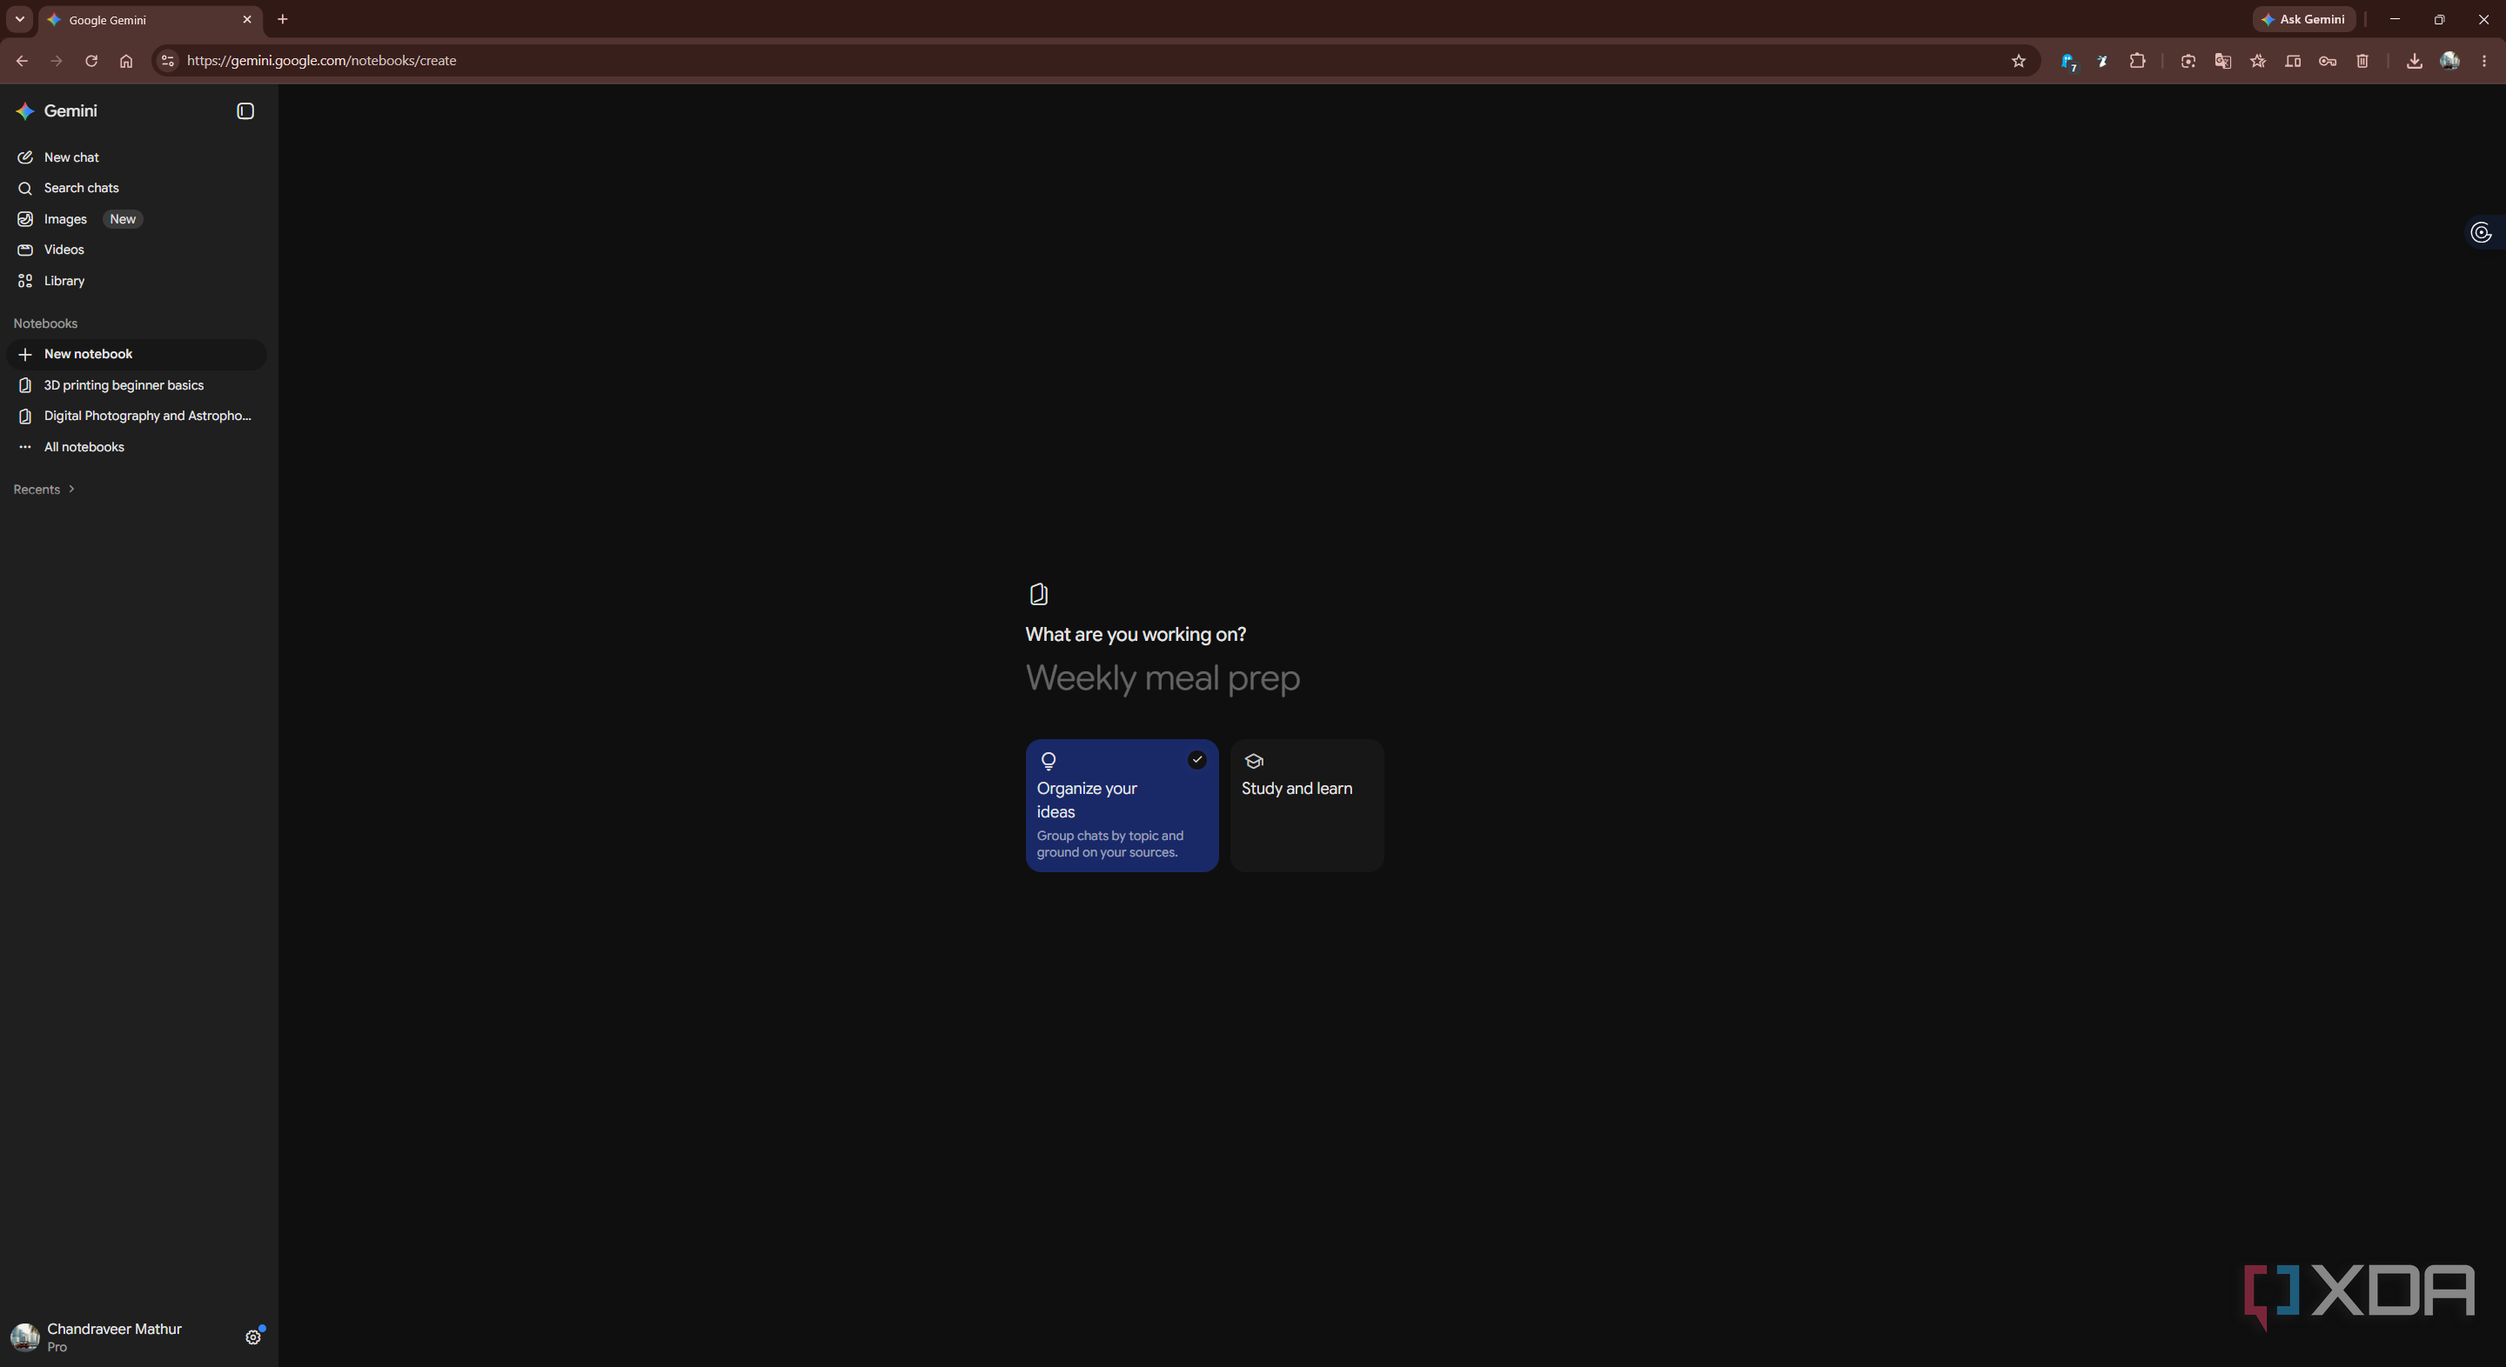Show All notebooks list
The height and width of the screenshot is (1367, 2506).
coord(137,447)
